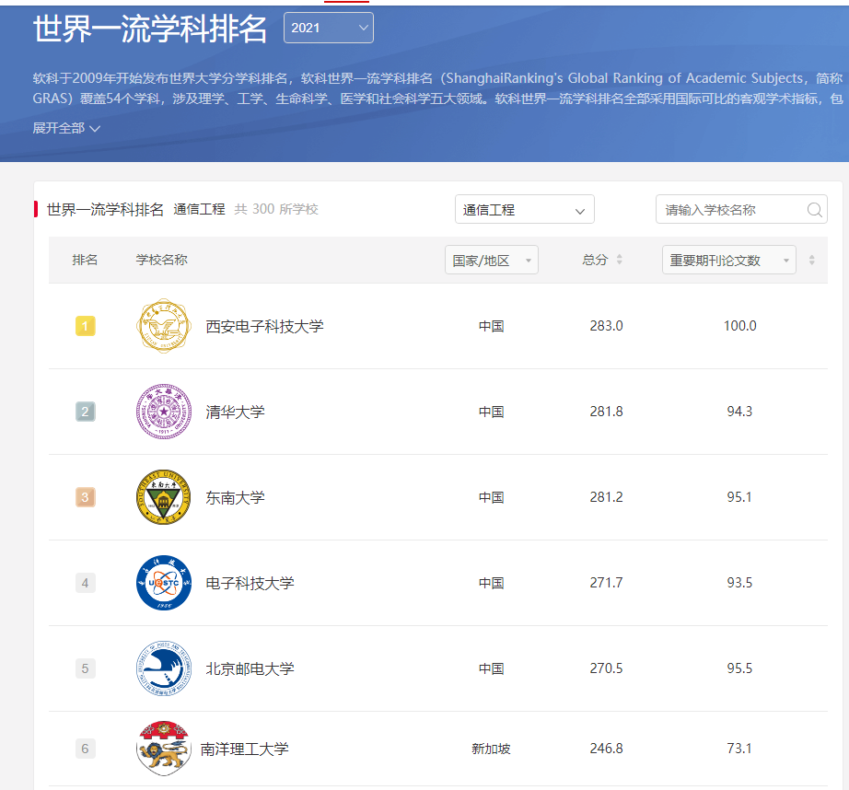Viewport: 849px width, 790px height.
Task: Click indicator value 73.1
Action: pyautogui.click(x=739, y=748)
